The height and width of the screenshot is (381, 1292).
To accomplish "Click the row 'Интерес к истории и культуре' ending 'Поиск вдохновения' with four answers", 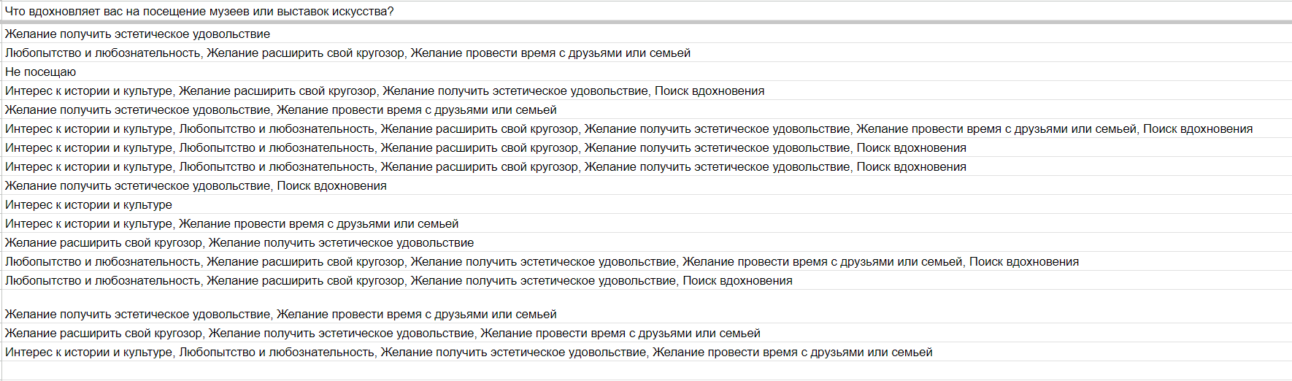I will point(646,91).
